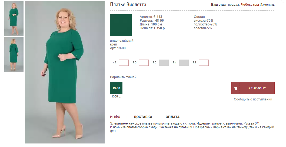Viewport: 286px width, 147px height.
Task: Switch to the ОПЛАТА tab
Action: [172, 117]
